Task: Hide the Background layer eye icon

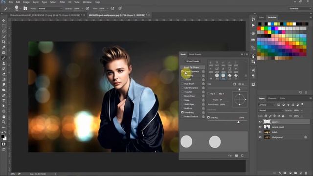Action: point(260,137)
